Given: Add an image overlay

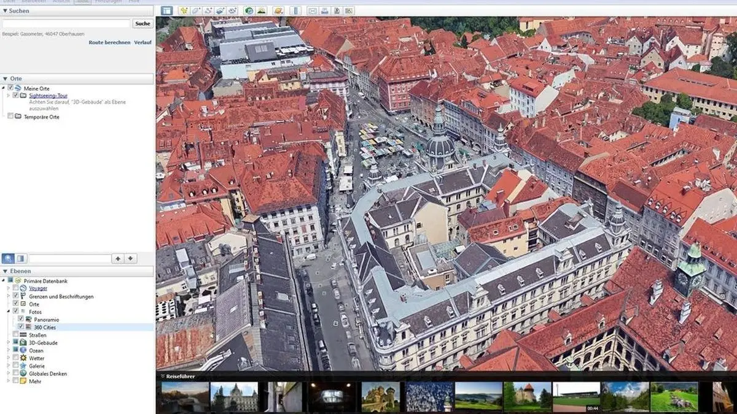Looking at the screenshot, I should tap(220, 10).
